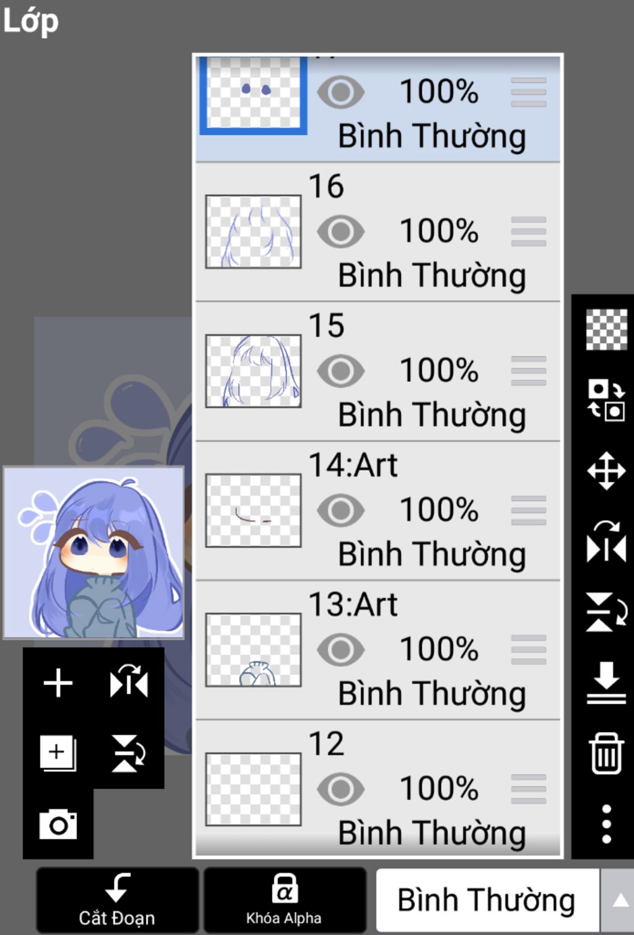Tap the Cắt Đoạn clipping button

pyautogui.click(x=118, y=900)
